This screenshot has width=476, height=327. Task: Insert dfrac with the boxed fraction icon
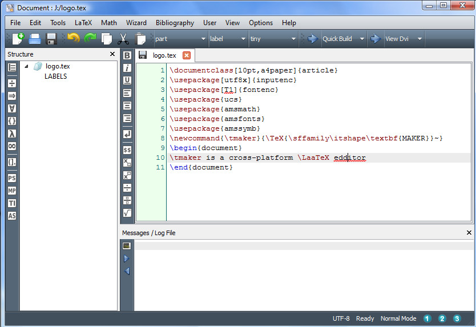pos(127,200)
